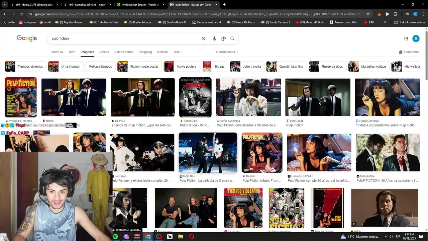
Task: Open Spotify from the taskbar
Action: pos(115,237)
